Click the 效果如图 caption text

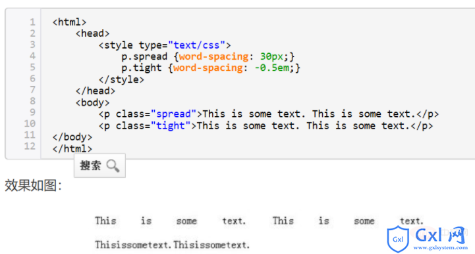pyautogui.click(x=33, y=185)
